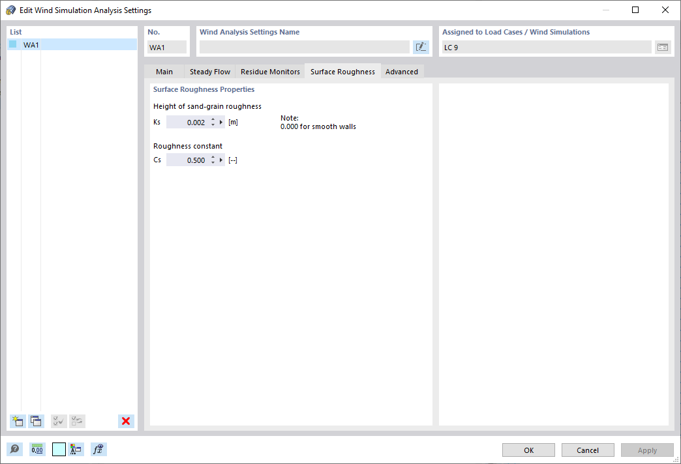The image size is (681, 464).
Task: Click the Wind Analysis Settings Name field
Action: pyautogui.click(x=305, y=48)
